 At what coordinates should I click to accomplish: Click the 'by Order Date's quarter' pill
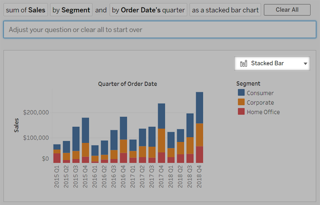[149, 10]
